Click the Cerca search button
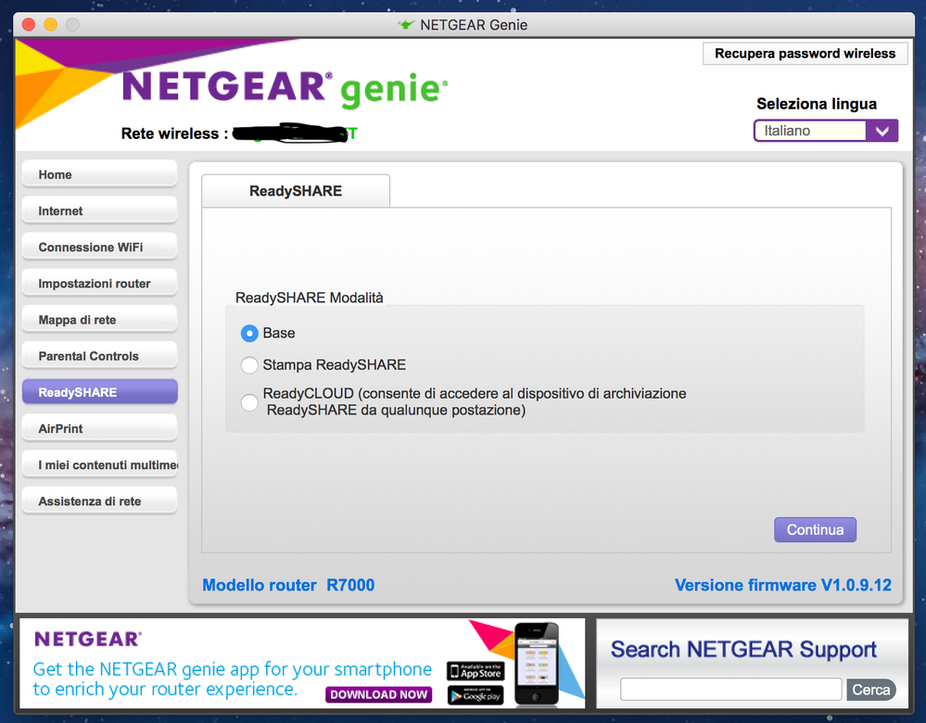This screenshot has width=926, height=723. pyautogui.click(x=871, y=690)
